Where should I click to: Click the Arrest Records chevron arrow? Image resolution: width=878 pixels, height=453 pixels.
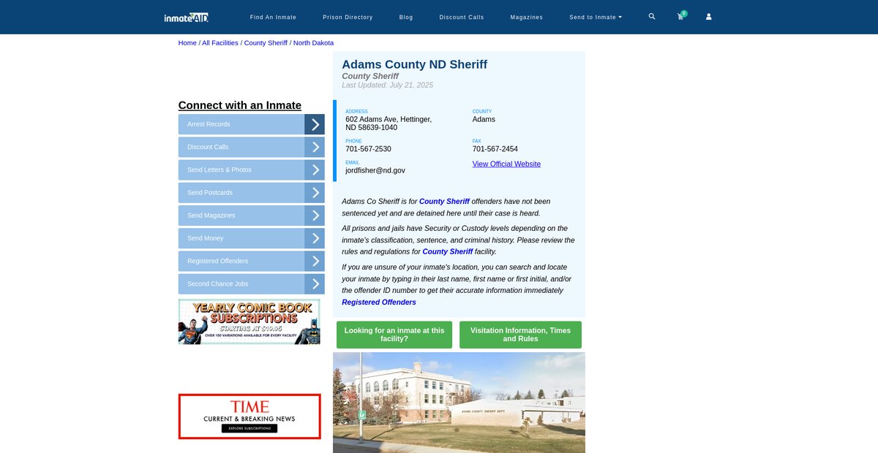pyautogui.click(x=315, y=124)
